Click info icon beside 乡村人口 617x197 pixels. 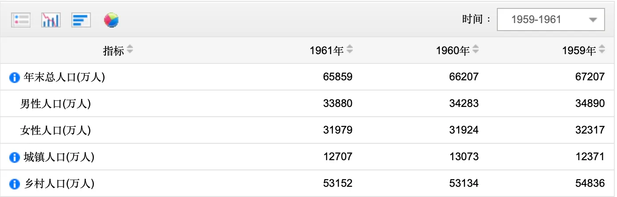(x=15, y=184)
